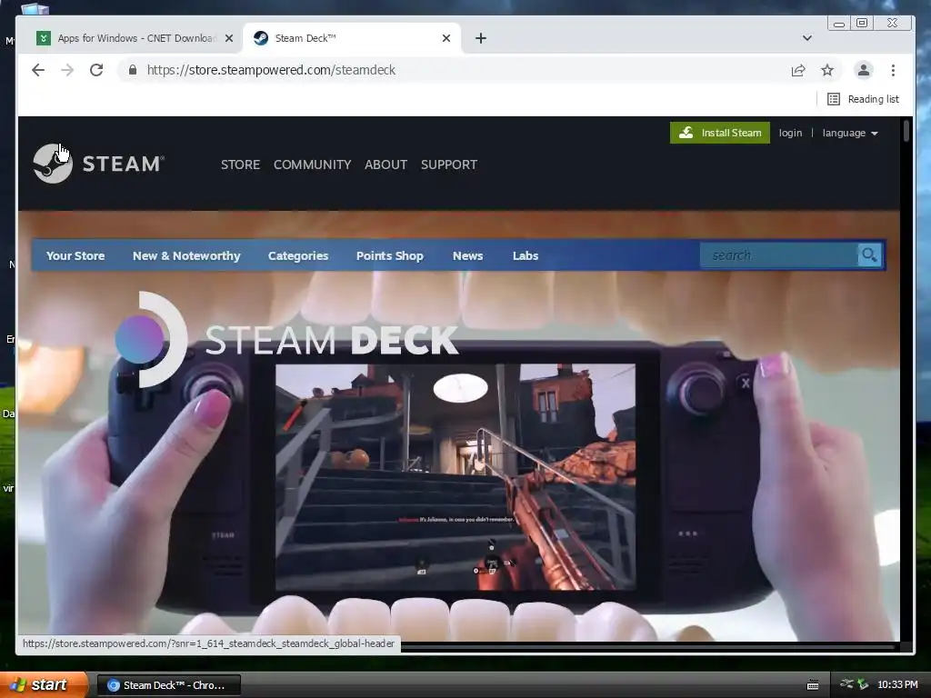Click the Steam Deck logo graphic
Image resolution: width=931 pixels, height=698 pixels.
click(x=286, y=340)
